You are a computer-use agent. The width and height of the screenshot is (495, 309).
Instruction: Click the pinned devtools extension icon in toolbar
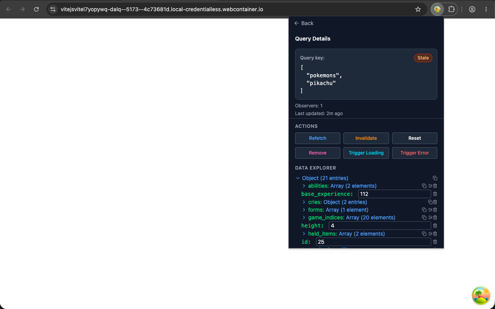click(x=437, y=9)
